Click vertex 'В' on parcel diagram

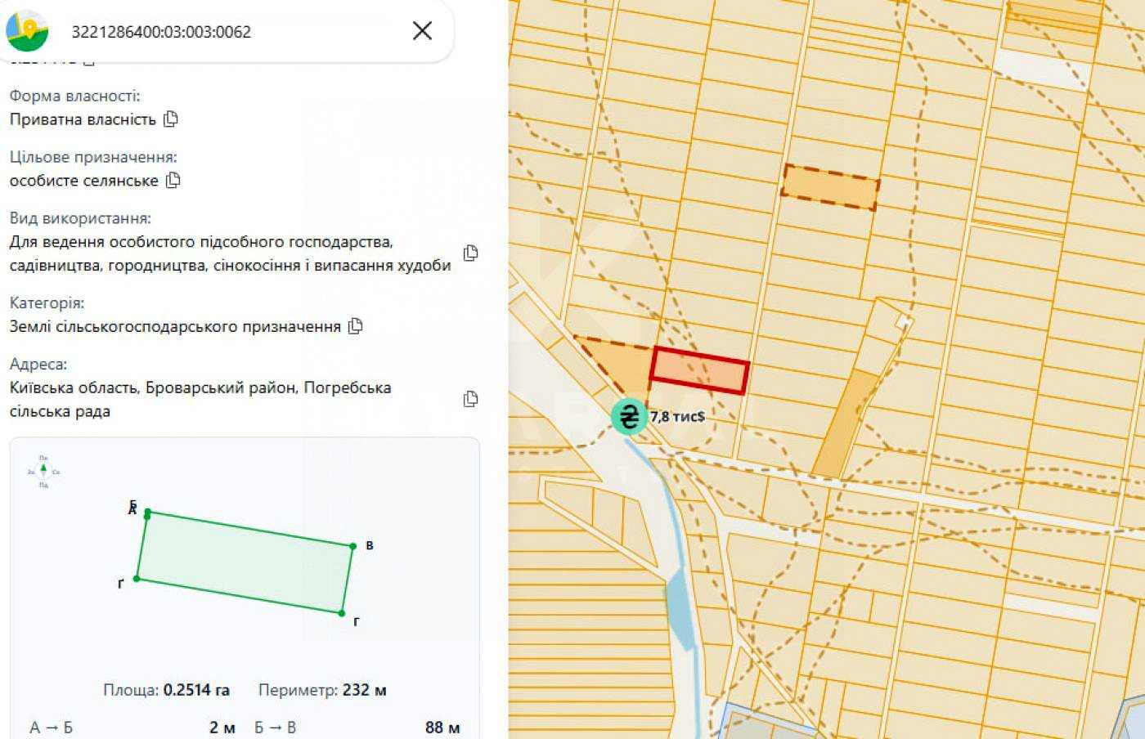pos(353,545)
